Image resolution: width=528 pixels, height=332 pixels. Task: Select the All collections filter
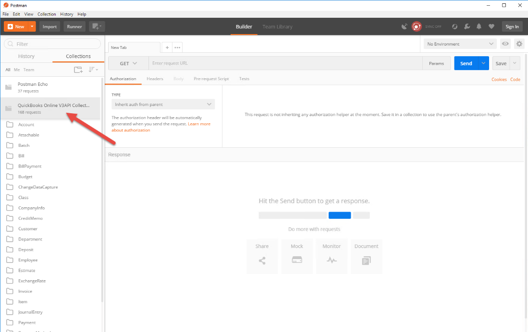(x=8, y=70)
